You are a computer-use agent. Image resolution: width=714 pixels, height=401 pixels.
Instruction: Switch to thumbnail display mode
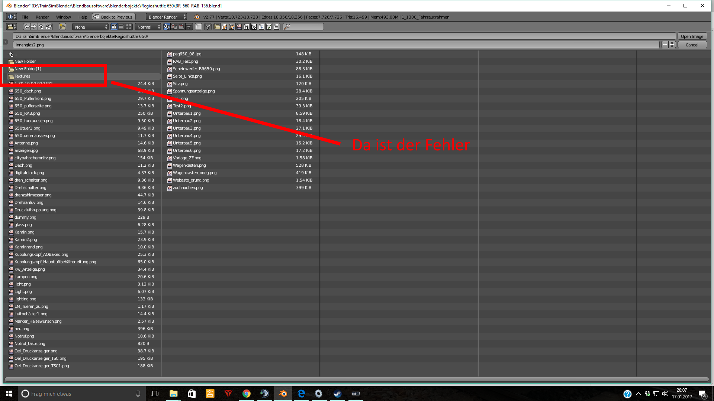click(129, 27)
